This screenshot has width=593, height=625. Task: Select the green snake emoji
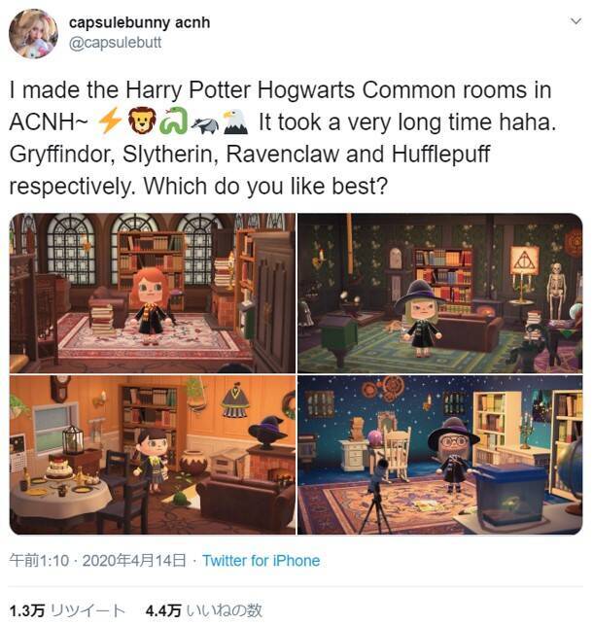pos(174,122)
